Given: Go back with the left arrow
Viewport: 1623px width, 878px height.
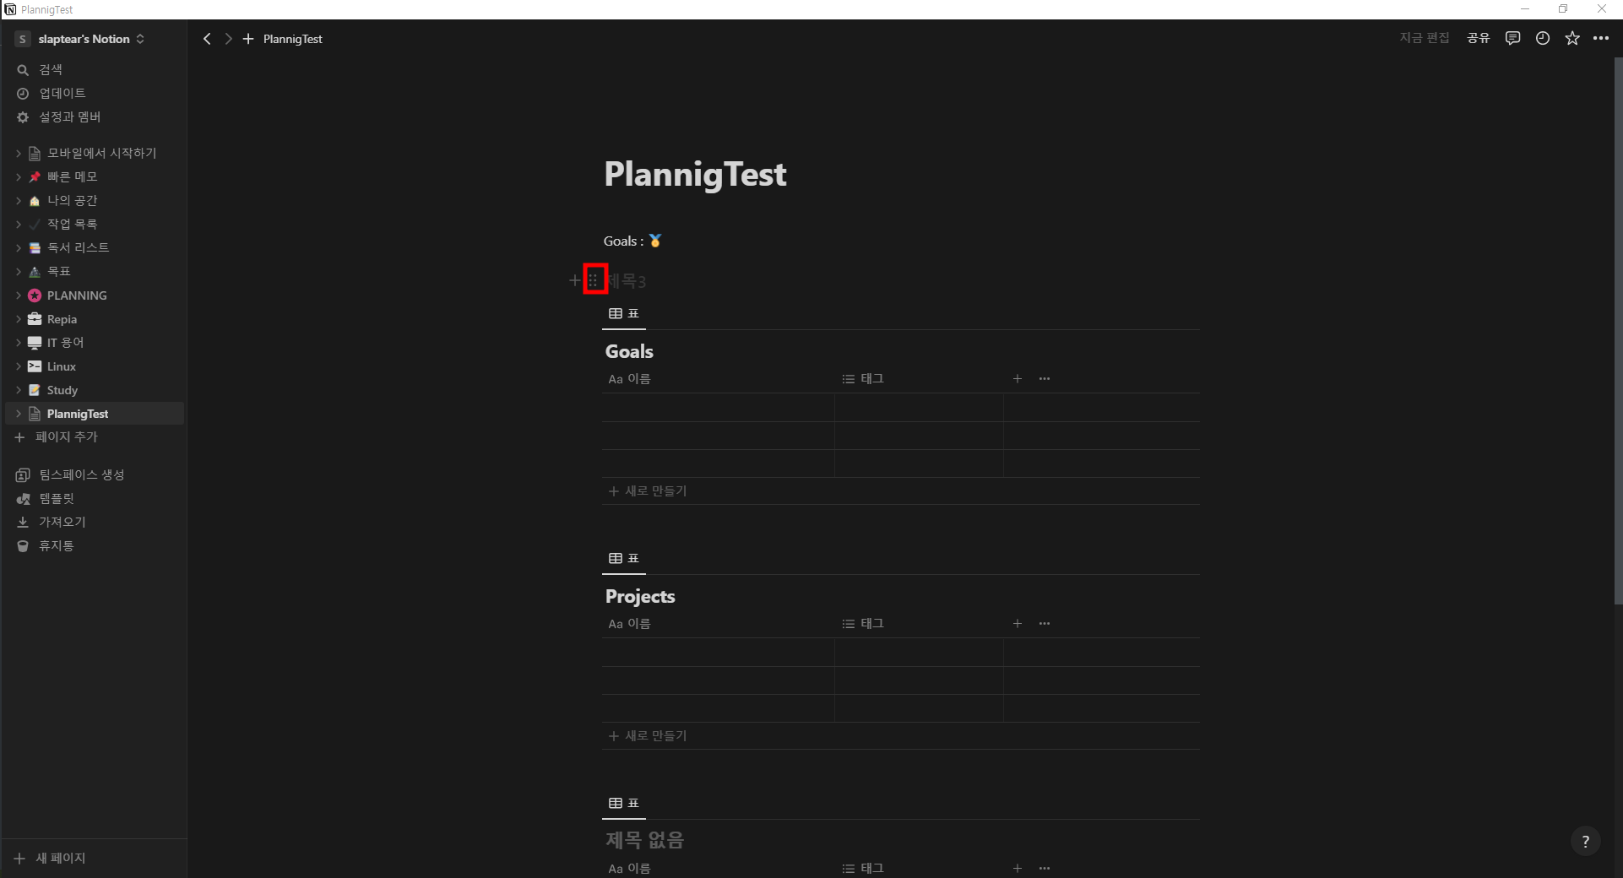Looking at the screenshot, I should tap(207, 39).
